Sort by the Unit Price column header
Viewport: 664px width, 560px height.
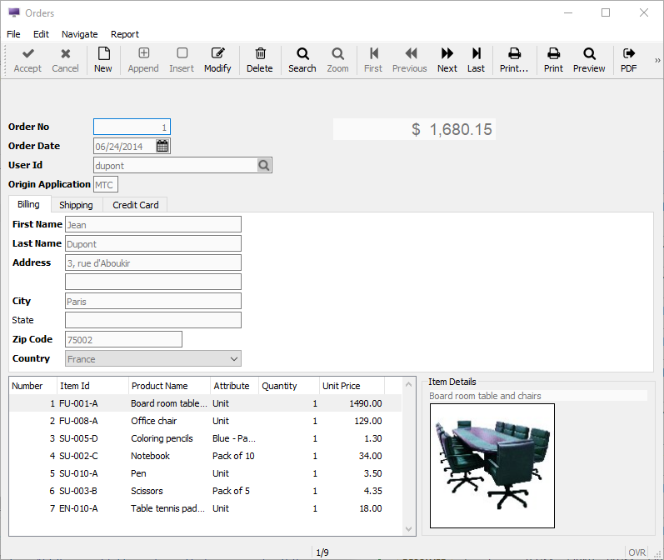pyautogui.click(x=352, y=386)
